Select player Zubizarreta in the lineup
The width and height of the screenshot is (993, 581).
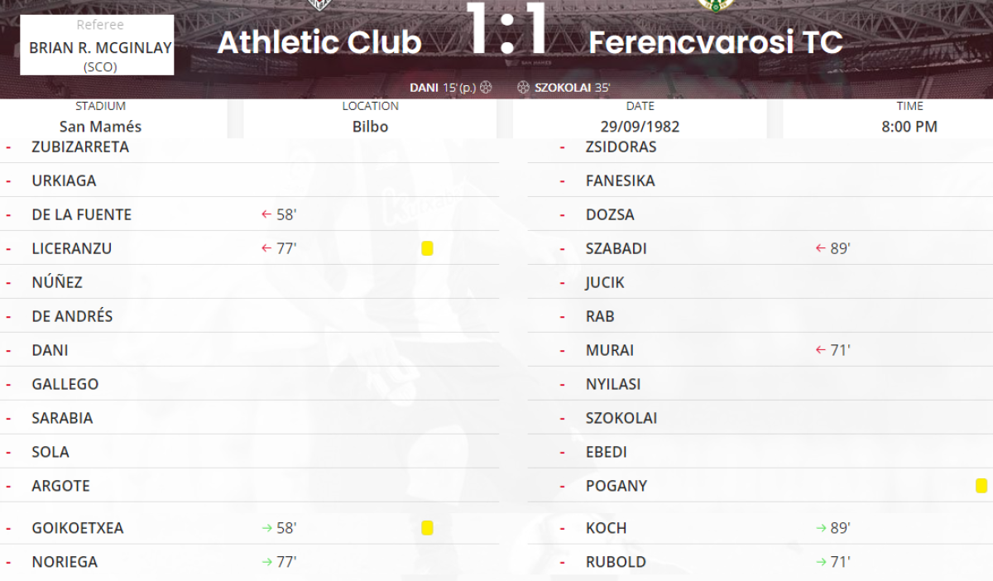click(80, 146)
